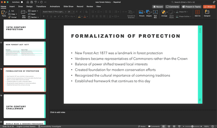Click the Home icon in the title bar

pyautogui.click(x=28, y=2)
